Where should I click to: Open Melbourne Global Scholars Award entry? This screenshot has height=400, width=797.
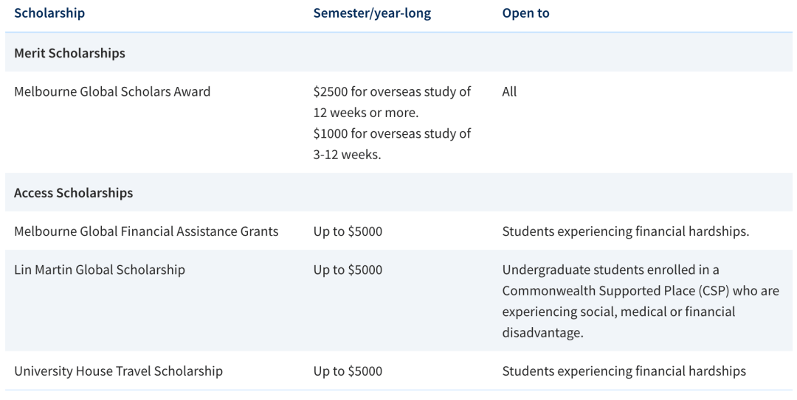coord(112,91)
